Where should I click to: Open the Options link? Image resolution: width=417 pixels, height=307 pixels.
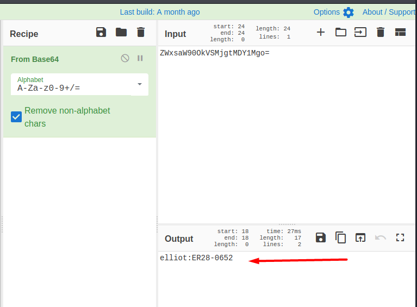pyautogui.click(x=327, y=12)
